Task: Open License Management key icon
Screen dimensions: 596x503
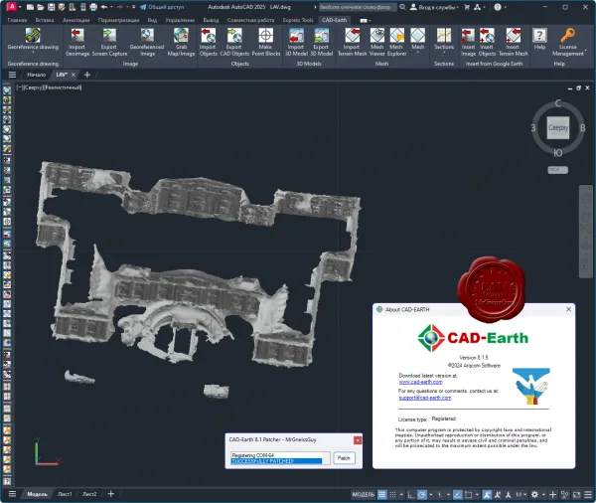Action: coord(567,36)
